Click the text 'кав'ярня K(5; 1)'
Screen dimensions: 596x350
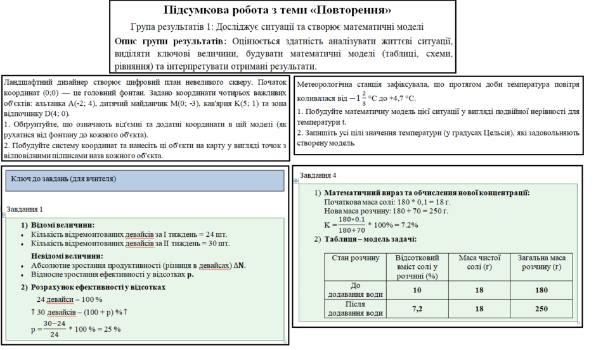coord(233,104)
